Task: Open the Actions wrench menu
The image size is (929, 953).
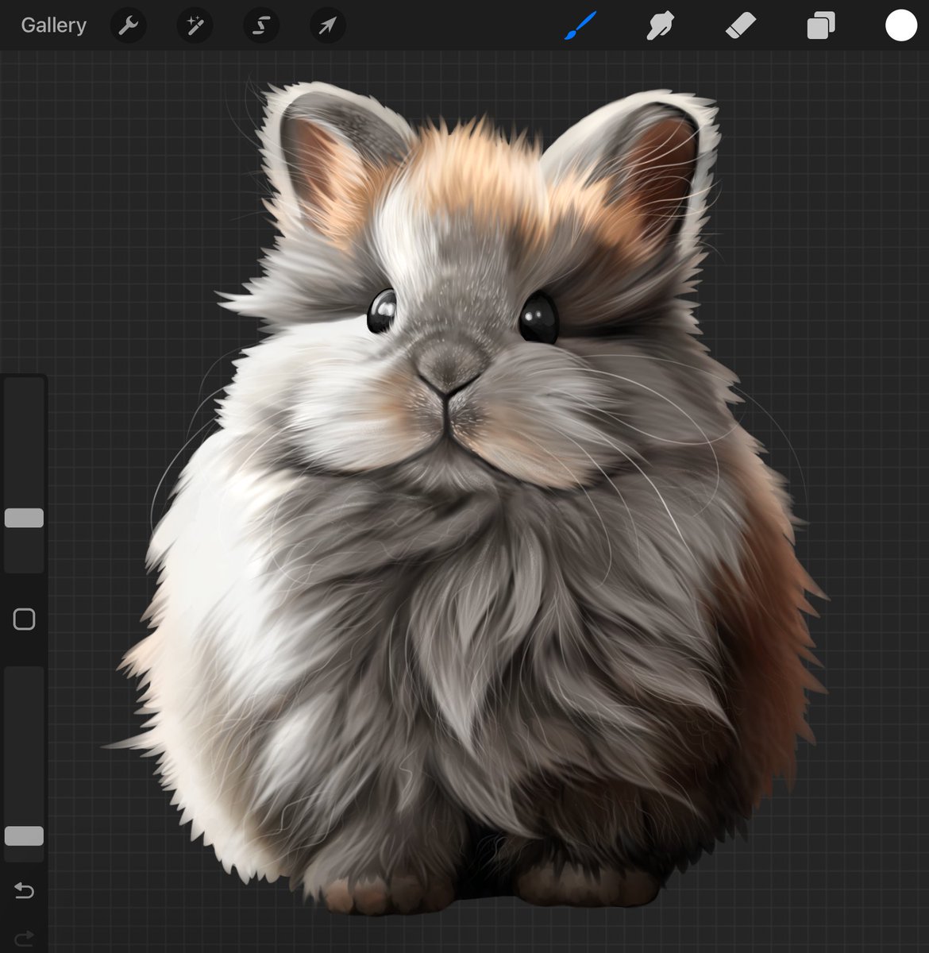Action: pos(128,26)
